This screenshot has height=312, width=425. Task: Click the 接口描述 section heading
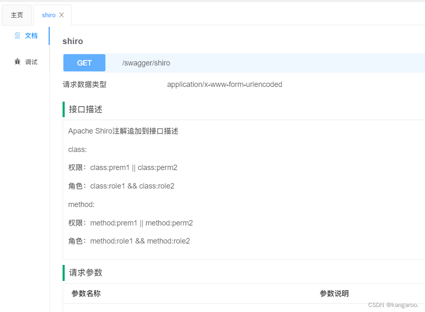pyautogui.click(x=86, y=110)
